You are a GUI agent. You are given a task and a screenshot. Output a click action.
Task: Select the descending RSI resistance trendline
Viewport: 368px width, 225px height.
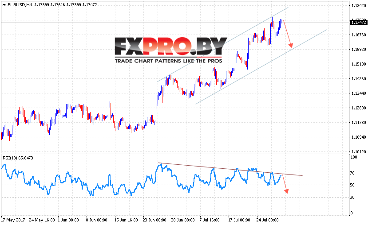point(230,169)
